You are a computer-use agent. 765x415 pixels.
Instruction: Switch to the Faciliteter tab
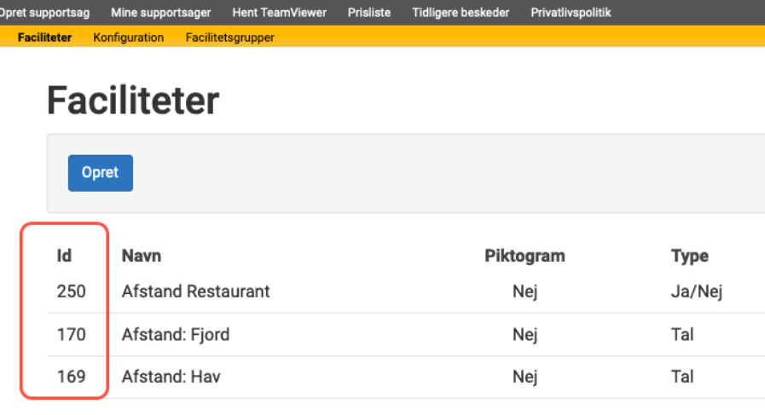click(x=45, y=37)
